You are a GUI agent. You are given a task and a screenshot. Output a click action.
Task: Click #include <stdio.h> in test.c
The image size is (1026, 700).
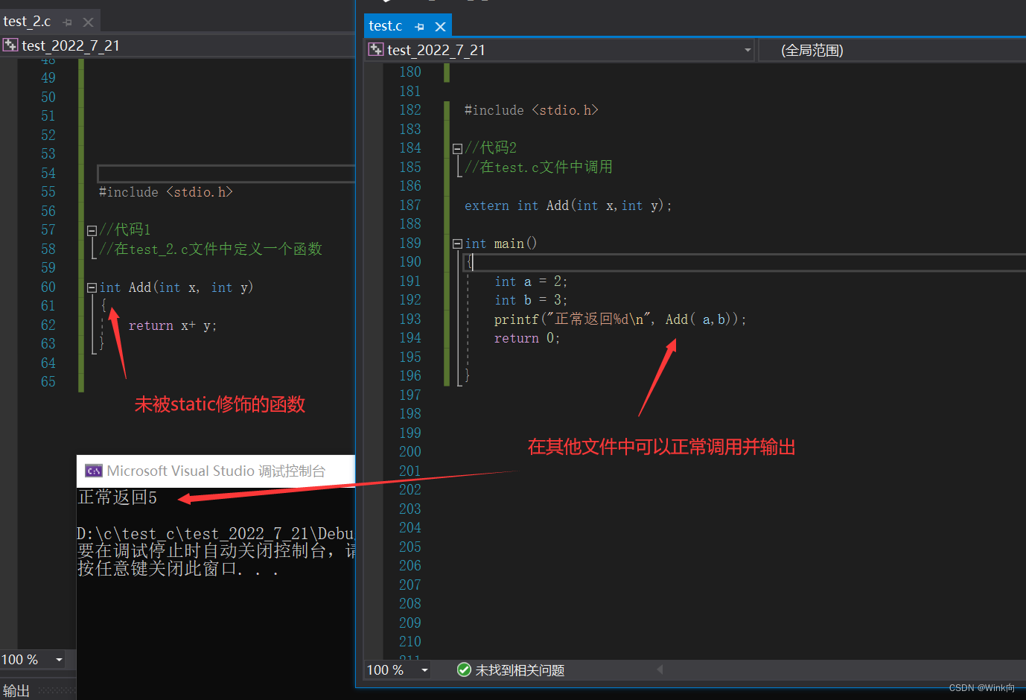pos(532,110)
